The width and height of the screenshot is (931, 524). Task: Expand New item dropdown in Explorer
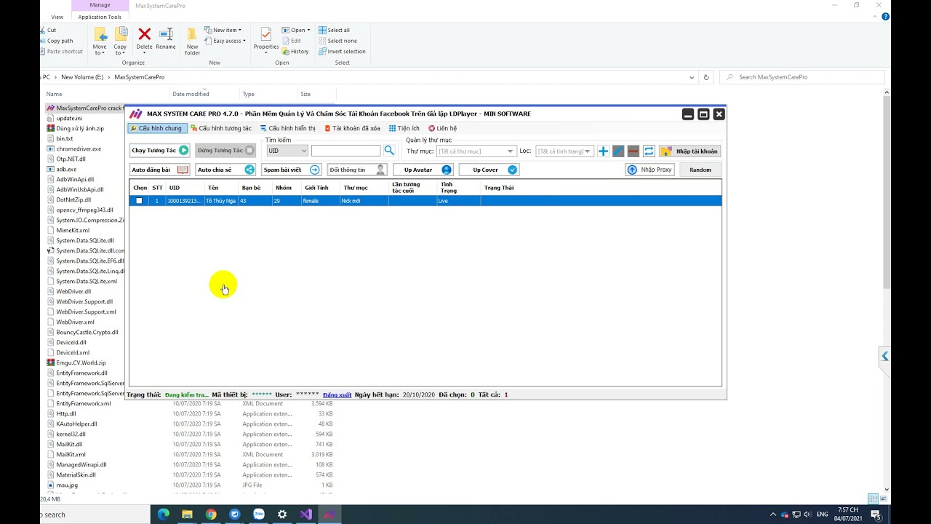pos(223,30)
